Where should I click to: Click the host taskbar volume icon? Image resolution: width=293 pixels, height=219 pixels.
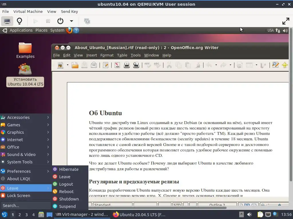[x=250, y=214]
